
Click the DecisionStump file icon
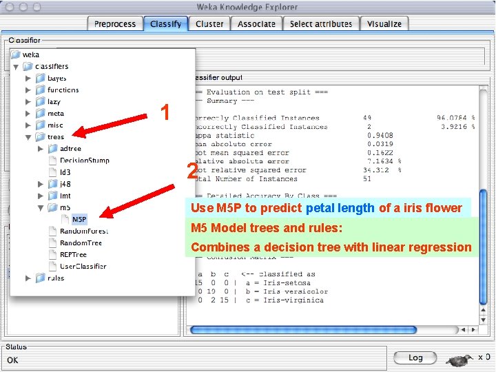(x=53, y=161)
